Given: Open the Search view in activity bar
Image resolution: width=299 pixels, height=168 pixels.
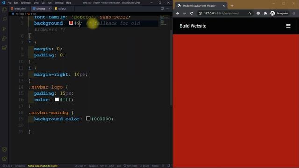Looking at the screenshot, I should pos(4,19).
